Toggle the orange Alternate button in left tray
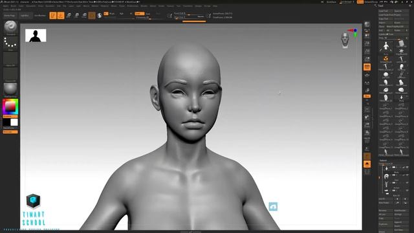 coord(10,132)
